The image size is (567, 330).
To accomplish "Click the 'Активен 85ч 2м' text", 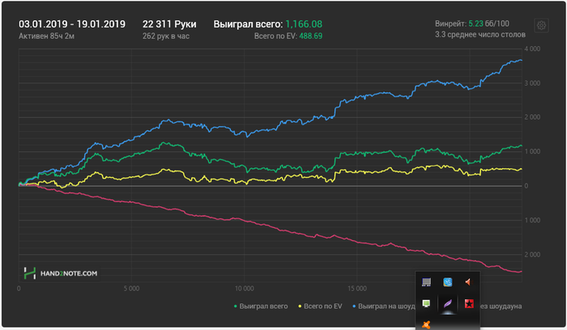I will pos(47,36).
